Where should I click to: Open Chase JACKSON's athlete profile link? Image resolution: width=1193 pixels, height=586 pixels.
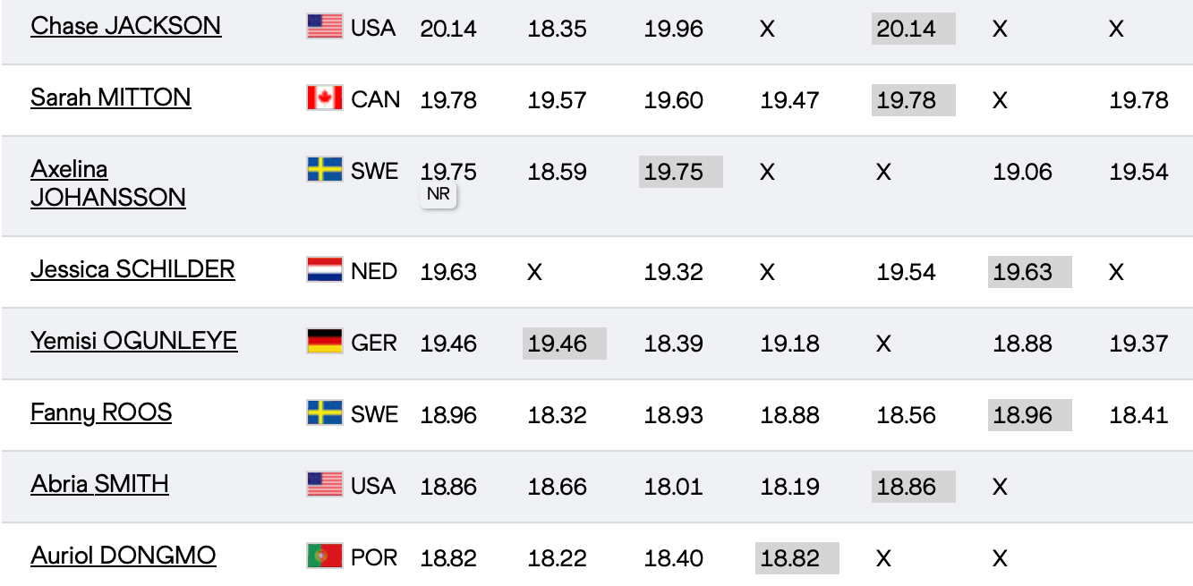125,26
